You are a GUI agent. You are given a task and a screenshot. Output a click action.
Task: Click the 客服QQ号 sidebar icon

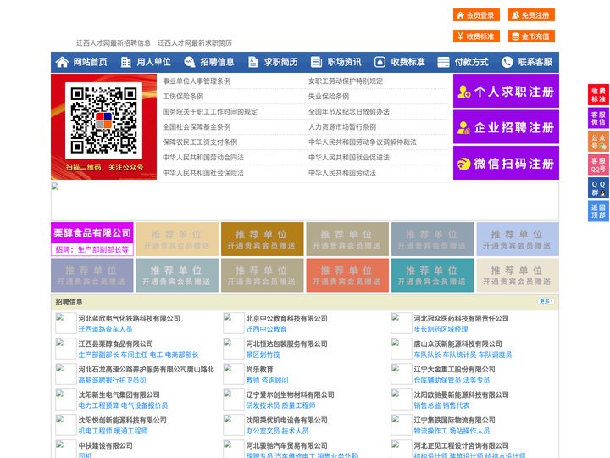coord(598,165)
